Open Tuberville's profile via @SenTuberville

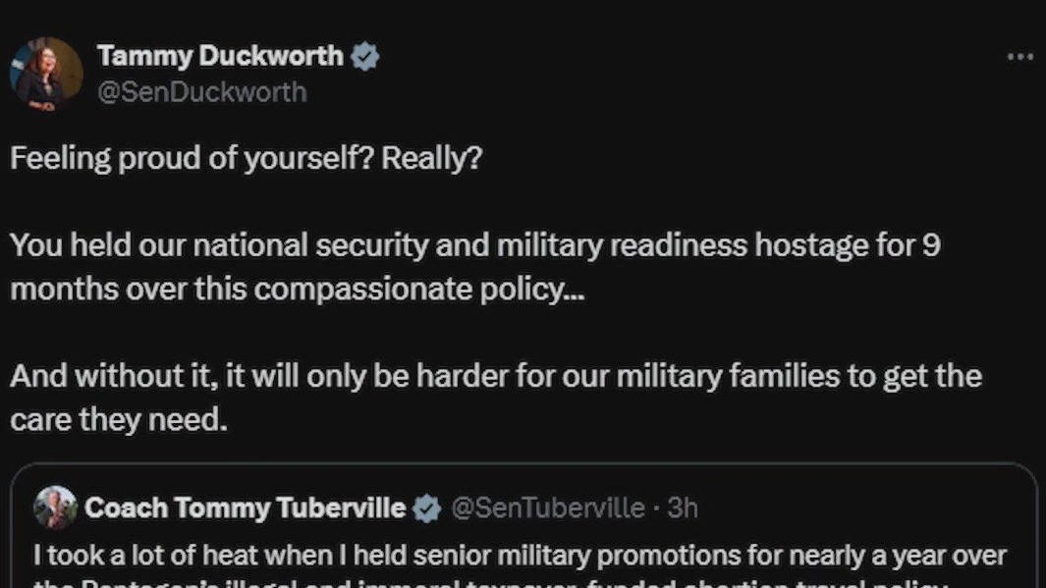point(545,508)
